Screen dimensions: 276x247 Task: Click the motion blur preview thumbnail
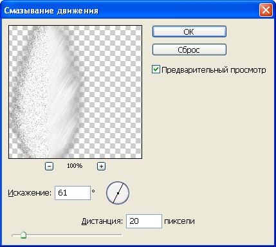click(75, 92)
